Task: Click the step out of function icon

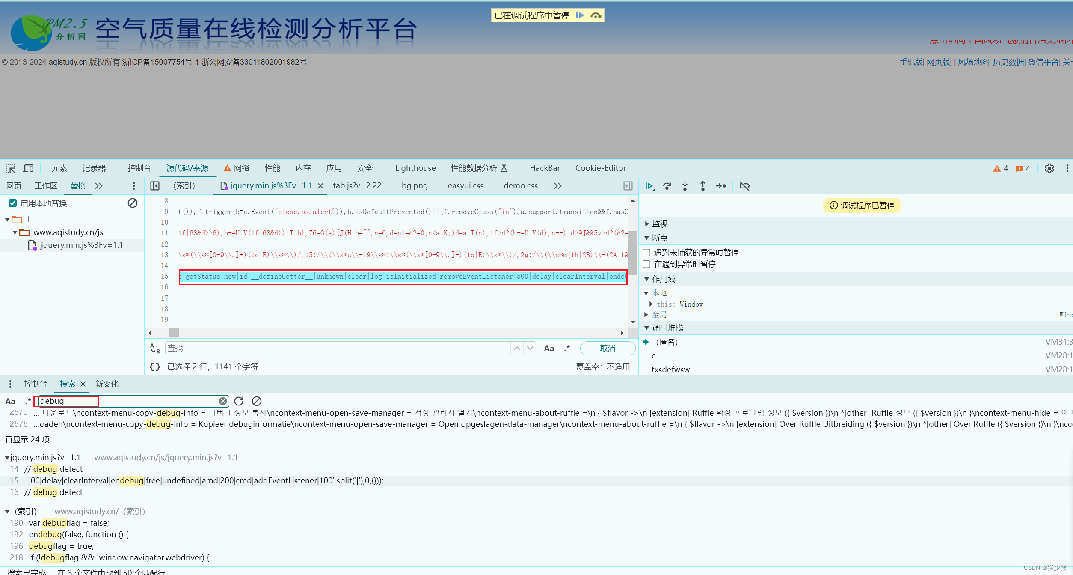Action: pyautogui.click(x=702, y=186)
